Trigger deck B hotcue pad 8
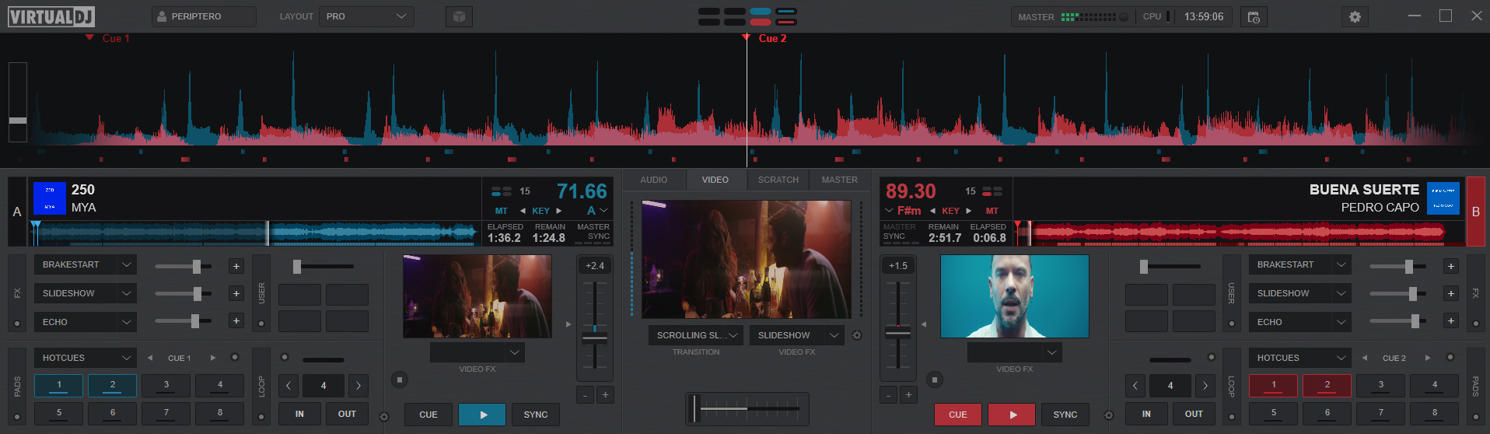Image resolution: width=1490 pixels, height=434 pixels. point(1435,413)
